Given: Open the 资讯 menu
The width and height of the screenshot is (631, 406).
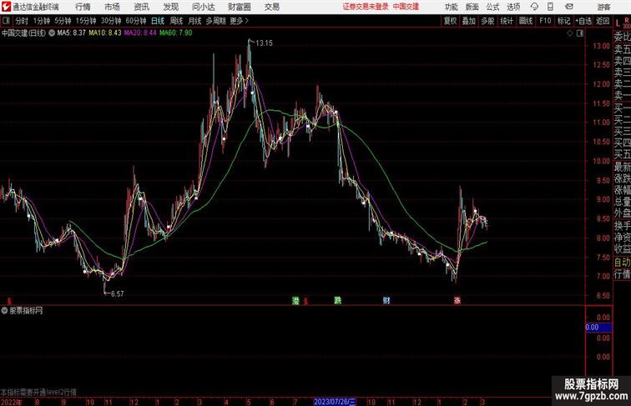Looking at the screenshot, I should tap(141, 7).
